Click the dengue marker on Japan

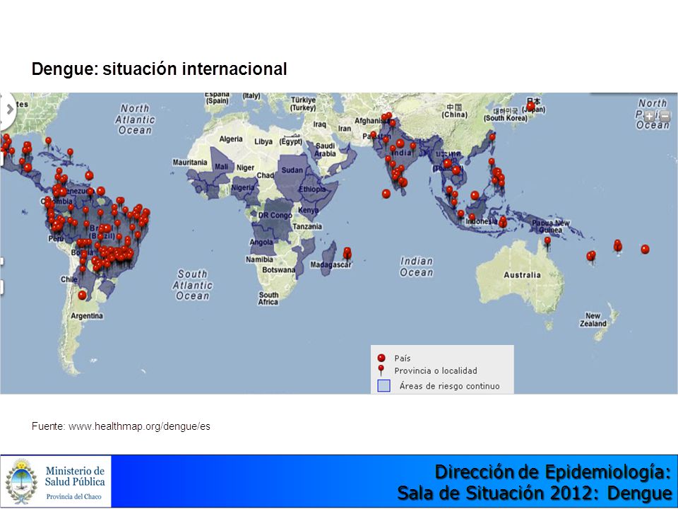[x=530, y=107]
